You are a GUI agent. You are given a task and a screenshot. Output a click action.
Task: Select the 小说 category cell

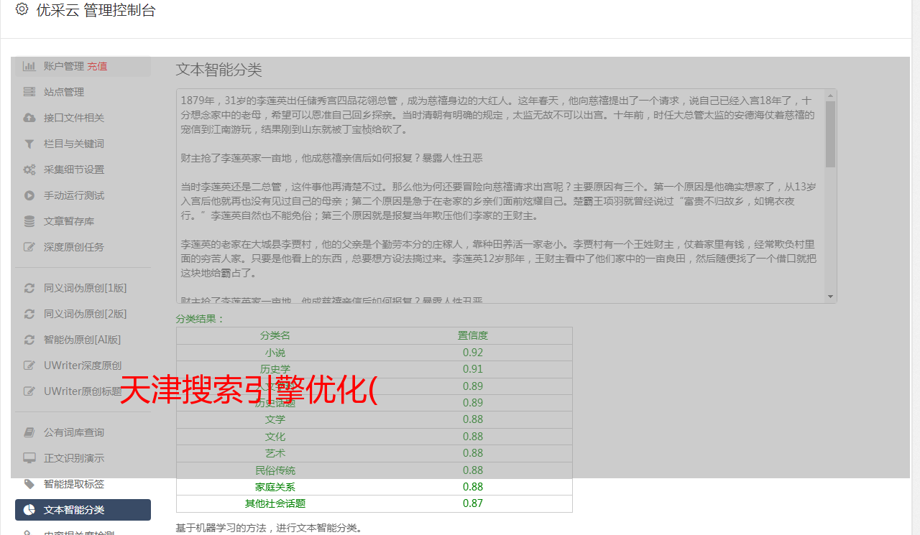coord(275,353)
